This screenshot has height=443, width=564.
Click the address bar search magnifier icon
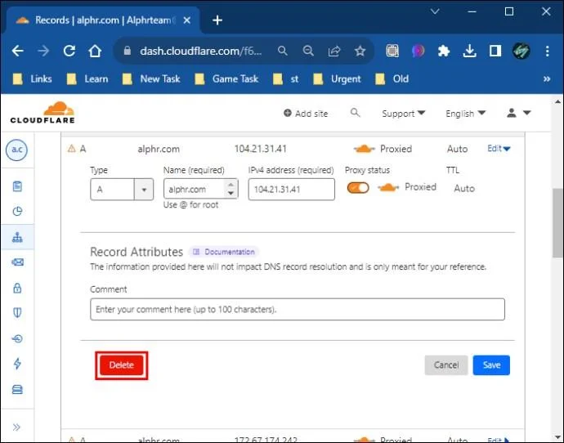(283, 51)
